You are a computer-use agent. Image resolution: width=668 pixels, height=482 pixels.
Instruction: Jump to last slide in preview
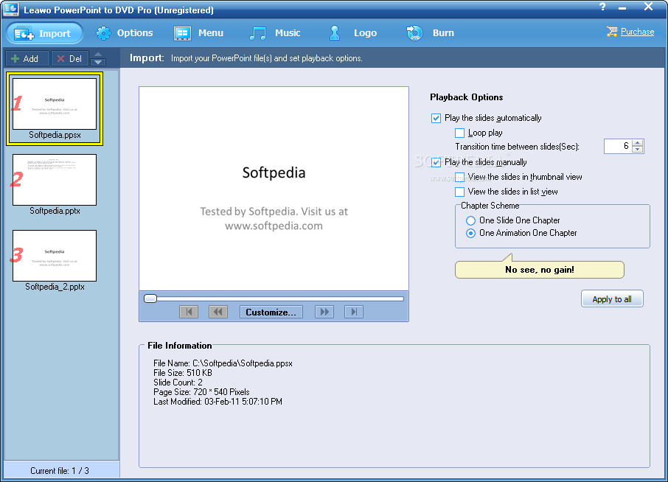point(354,312)
